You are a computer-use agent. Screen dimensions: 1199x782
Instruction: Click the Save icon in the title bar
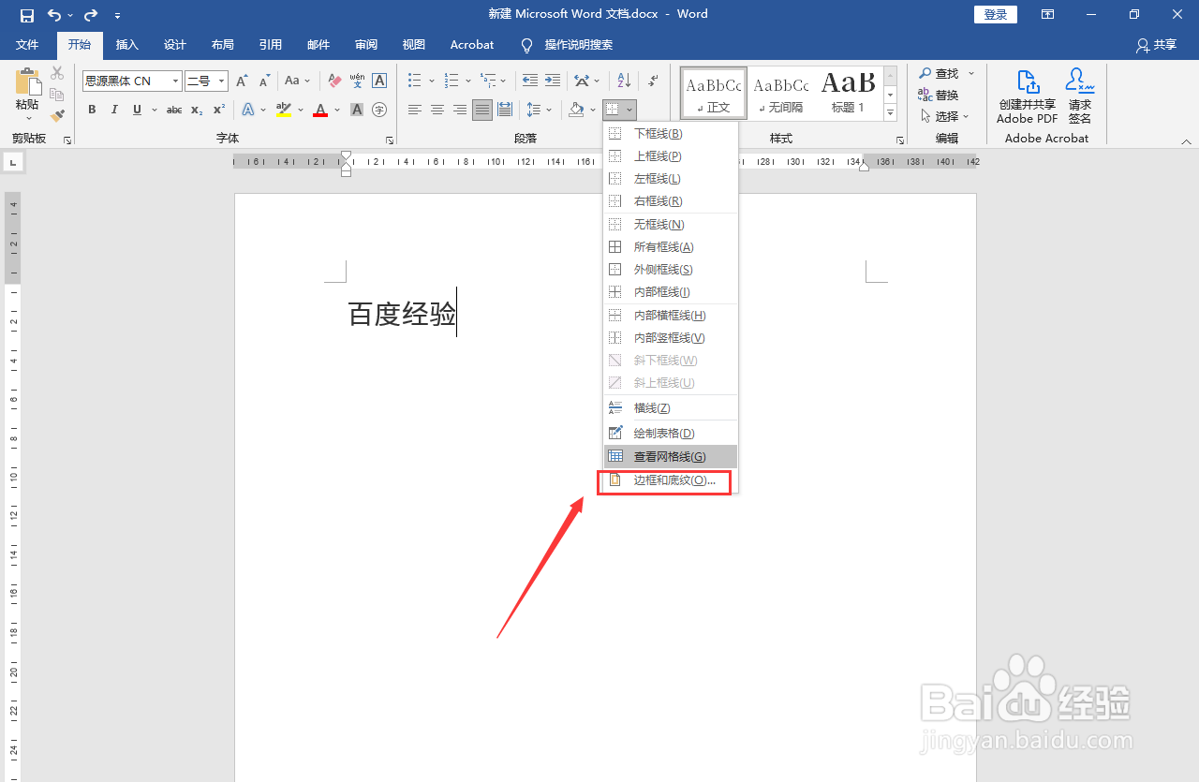(26, 15)
